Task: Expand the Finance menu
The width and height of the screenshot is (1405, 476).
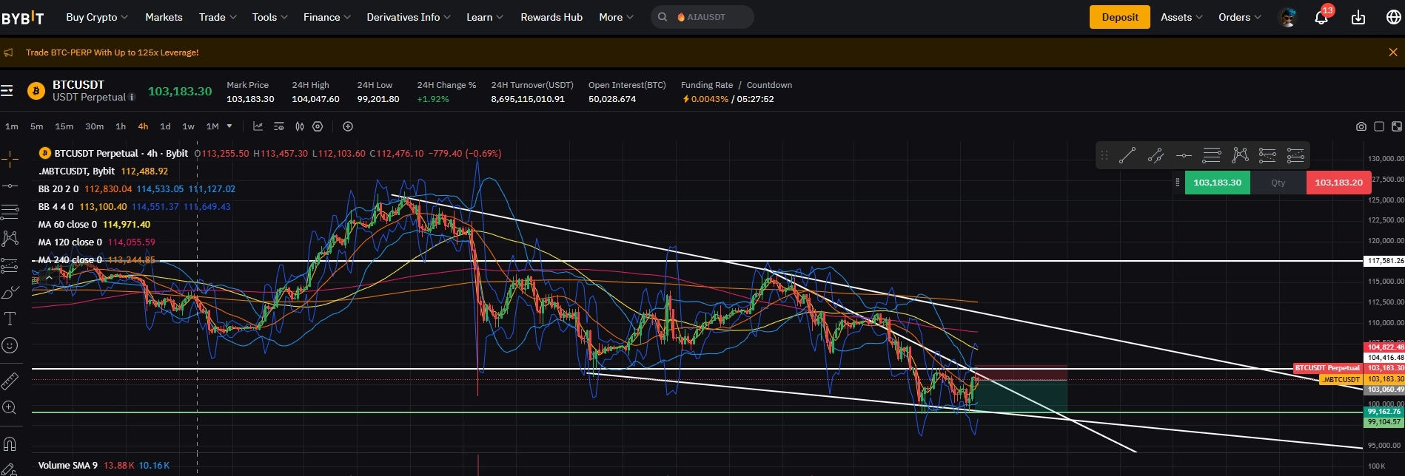Action: point(327,17)
